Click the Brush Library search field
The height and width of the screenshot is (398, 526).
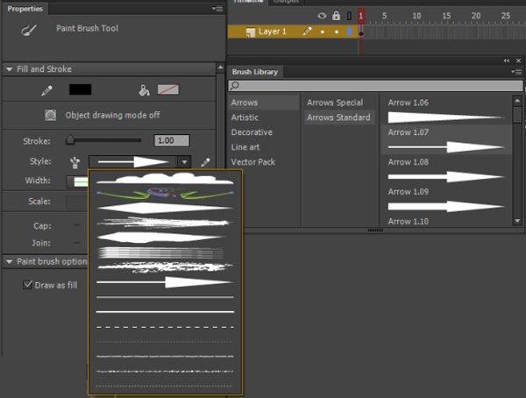[x=375, y=86]
